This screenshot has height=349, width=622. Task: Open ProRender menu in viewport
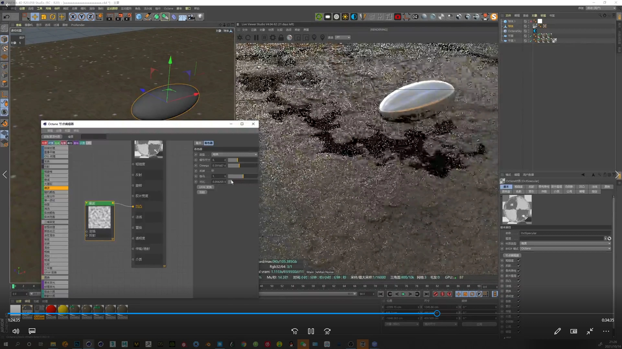78,25
